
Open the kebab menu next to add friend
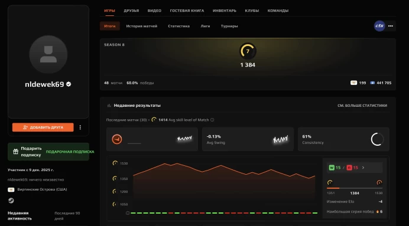[x=80, y=127]
